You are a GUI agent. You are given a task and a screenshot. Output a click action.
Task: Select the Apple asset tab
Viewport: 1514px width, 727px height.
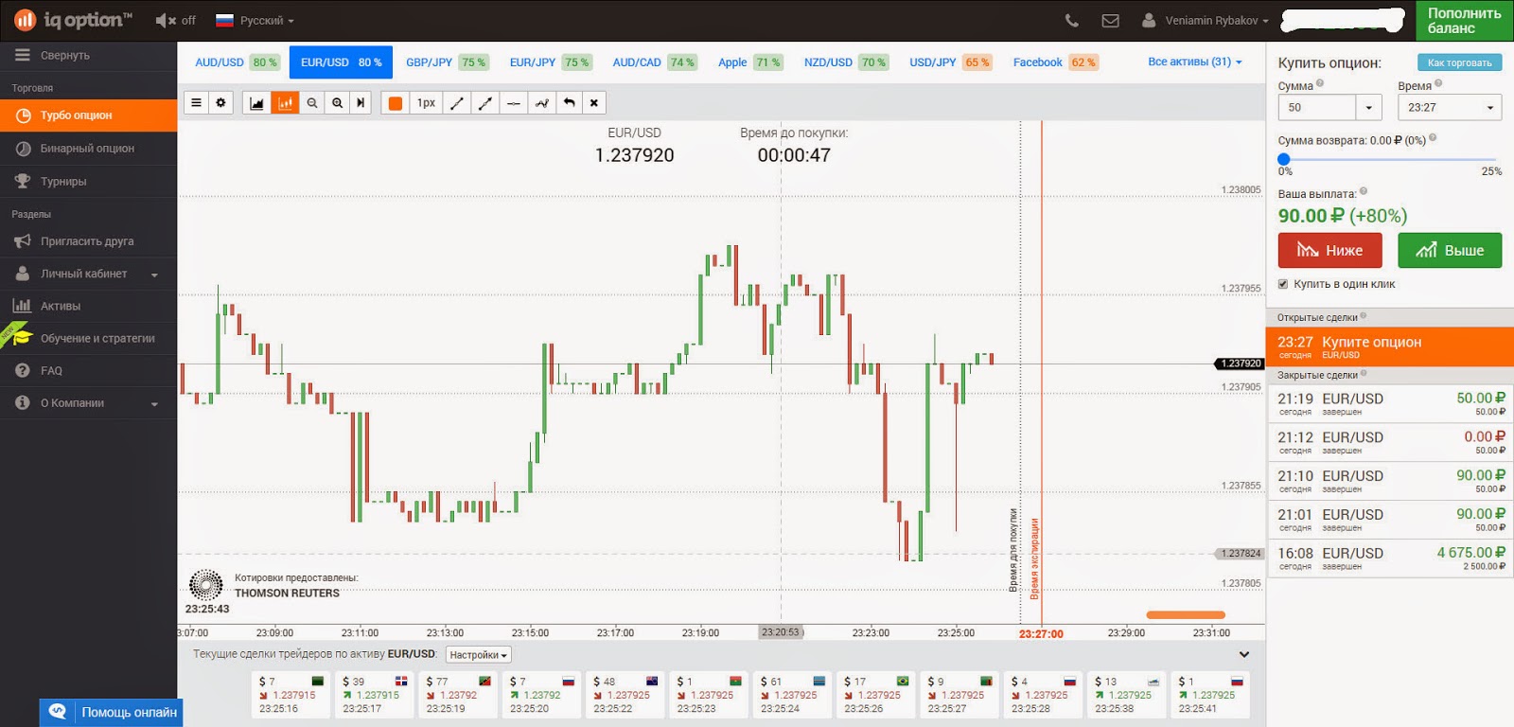coord(750,62)
